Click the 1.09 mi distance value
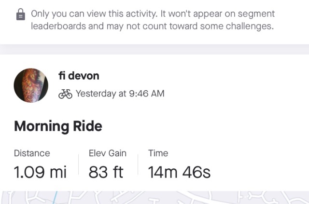 [x=40, y=172]
